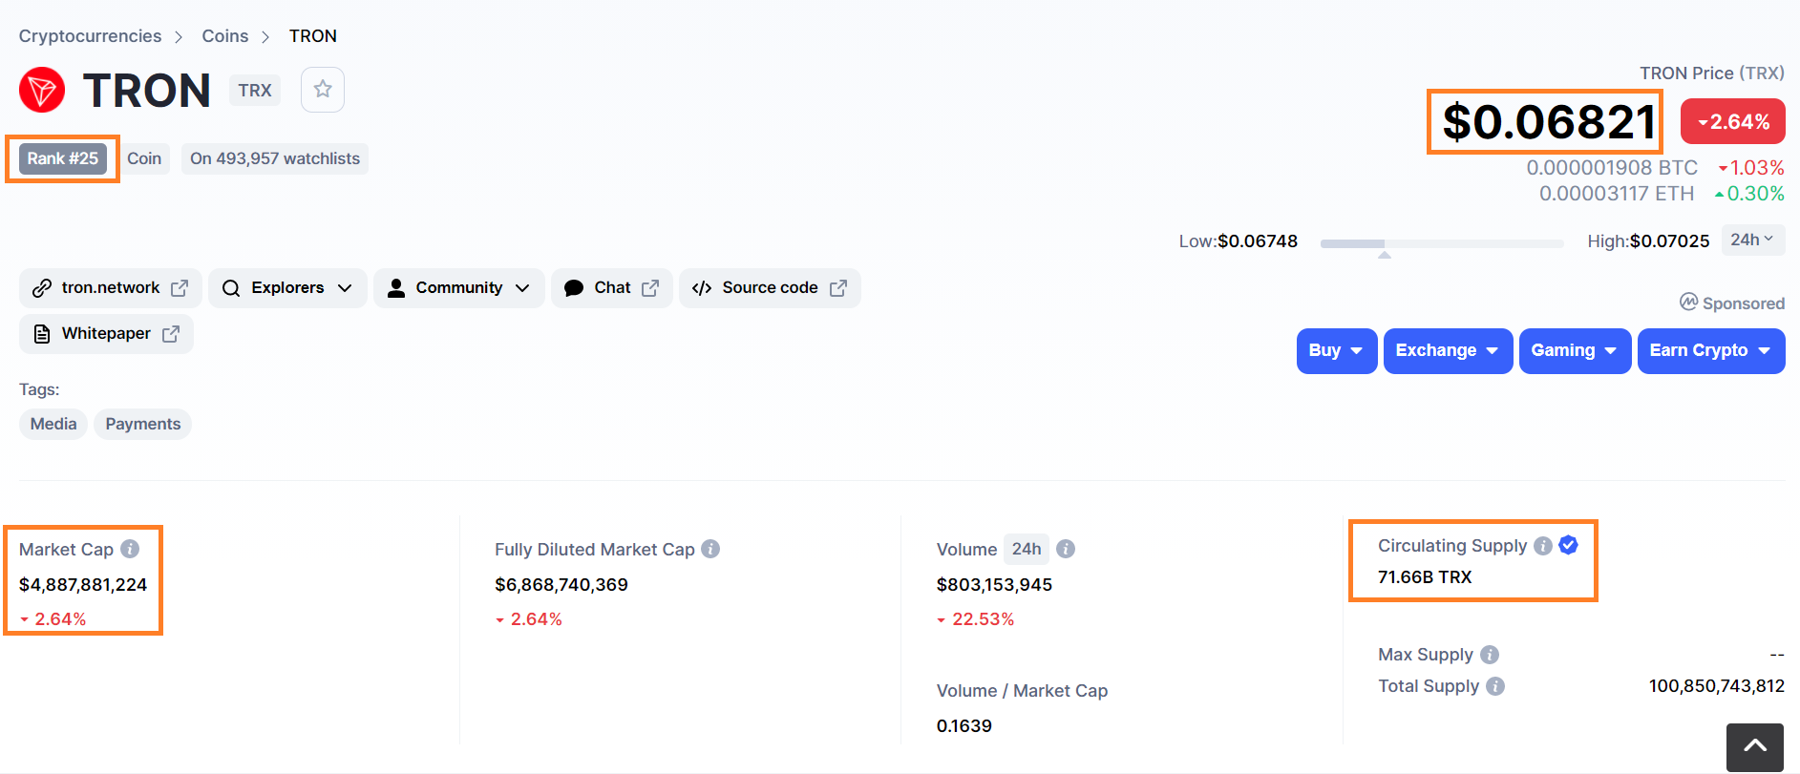Click the external link icon on tron.network
Screen dimensions: 1800x774
click(180, 288)
